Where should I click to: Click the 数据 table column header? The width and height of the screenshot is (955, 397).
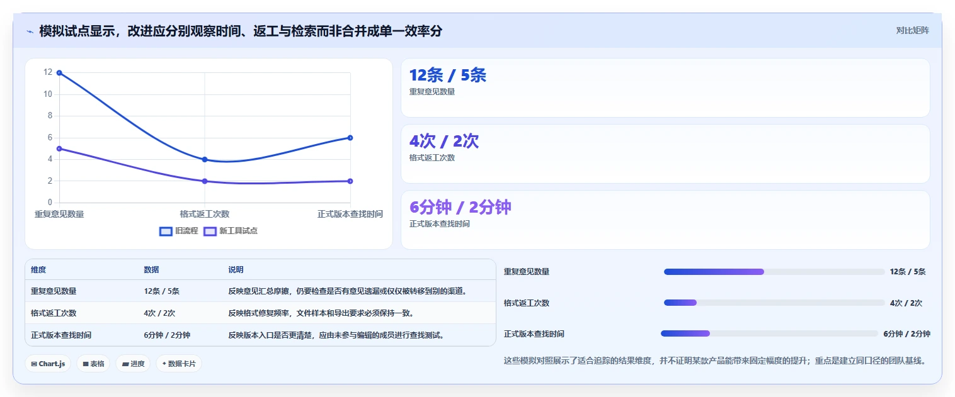click(x=151, y=270)
